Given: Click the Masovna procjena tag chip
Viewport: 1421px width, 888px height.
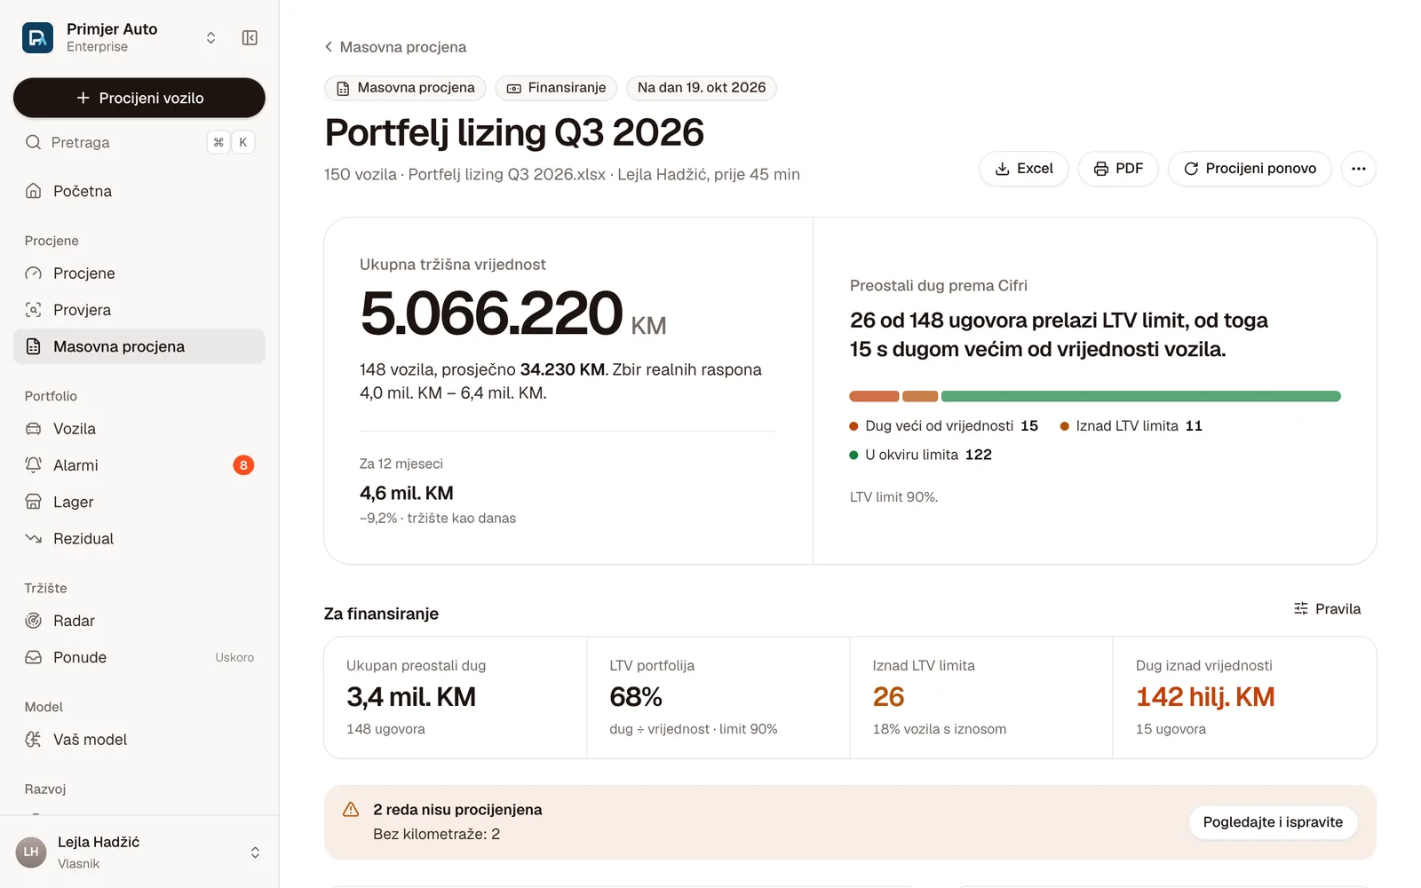Looking at the screenshot, I should click(405, 88).
